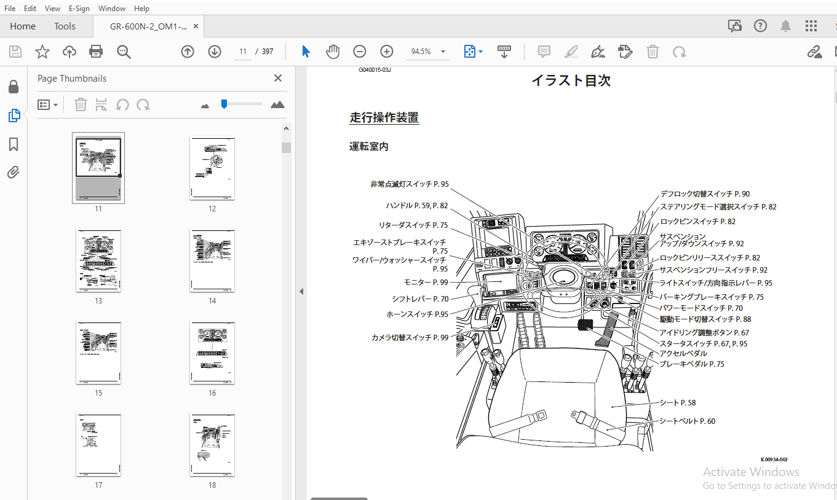
Task: Upload file to cloud icon
Action: click(69, 52)
